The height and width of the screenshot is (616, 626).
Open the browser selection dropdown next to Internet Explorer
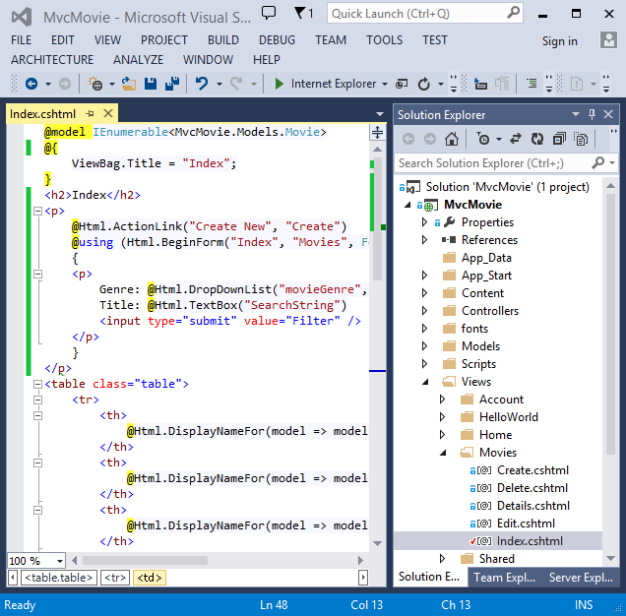(385, 84)
